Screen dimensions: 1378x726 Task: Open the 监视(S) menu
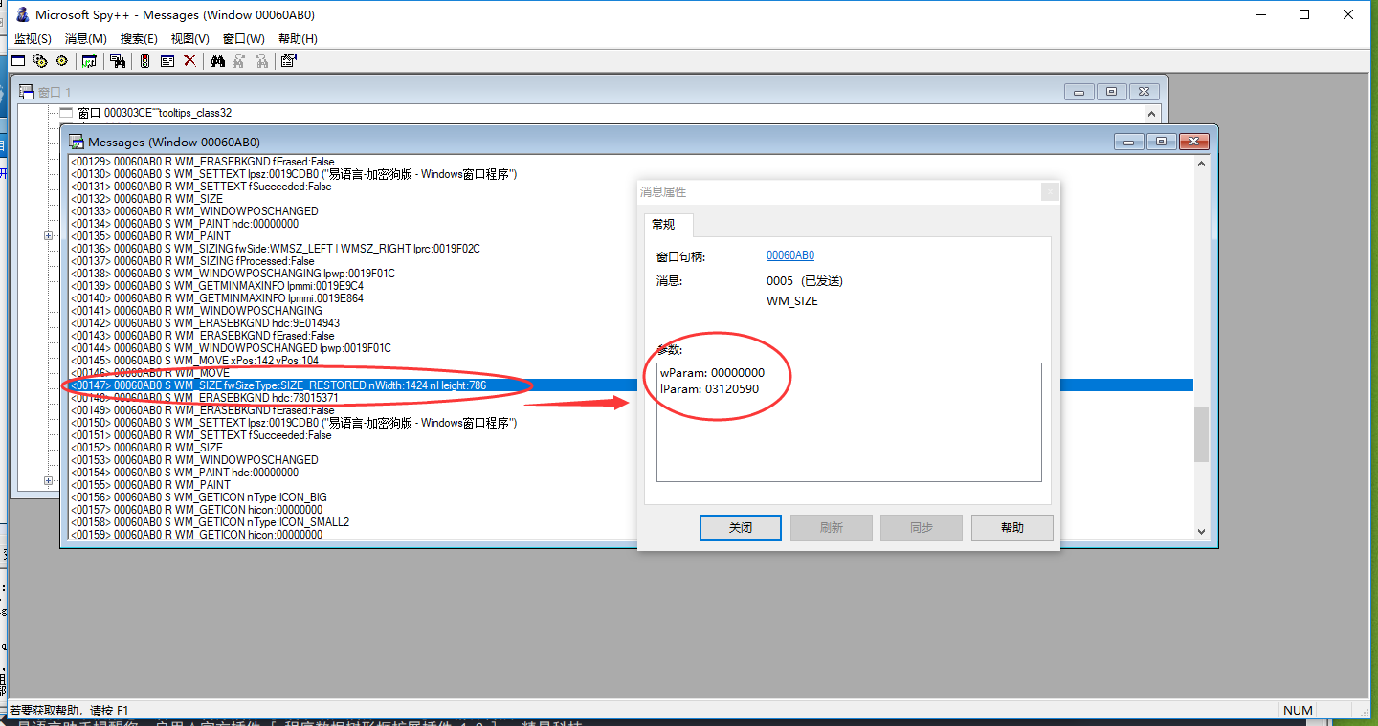(x=33, y=39)
